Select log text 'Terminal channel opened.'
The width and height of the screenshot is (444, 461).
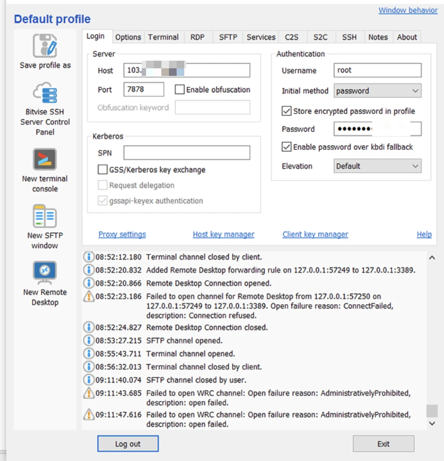pos(191,353)
